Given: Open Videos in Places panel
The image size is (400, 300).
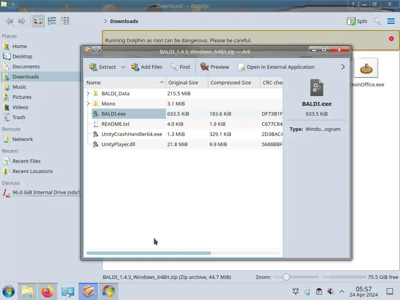Looking at the screenshot, I should tap(41, 107).
